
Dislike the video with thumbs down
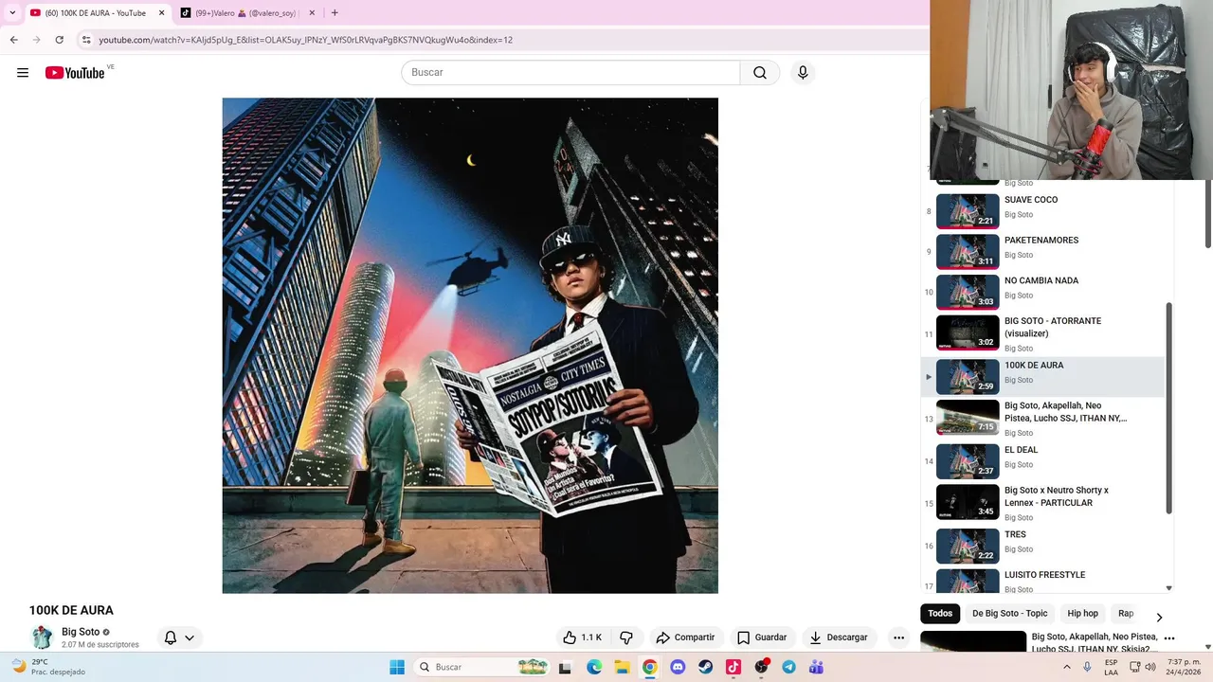pos(625,637)
